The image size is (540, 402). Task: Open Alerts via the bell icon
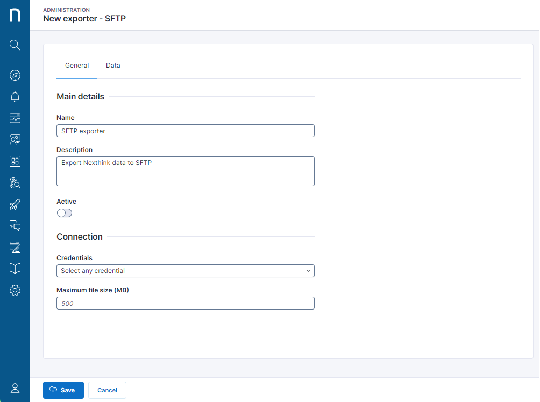point(15,97)
